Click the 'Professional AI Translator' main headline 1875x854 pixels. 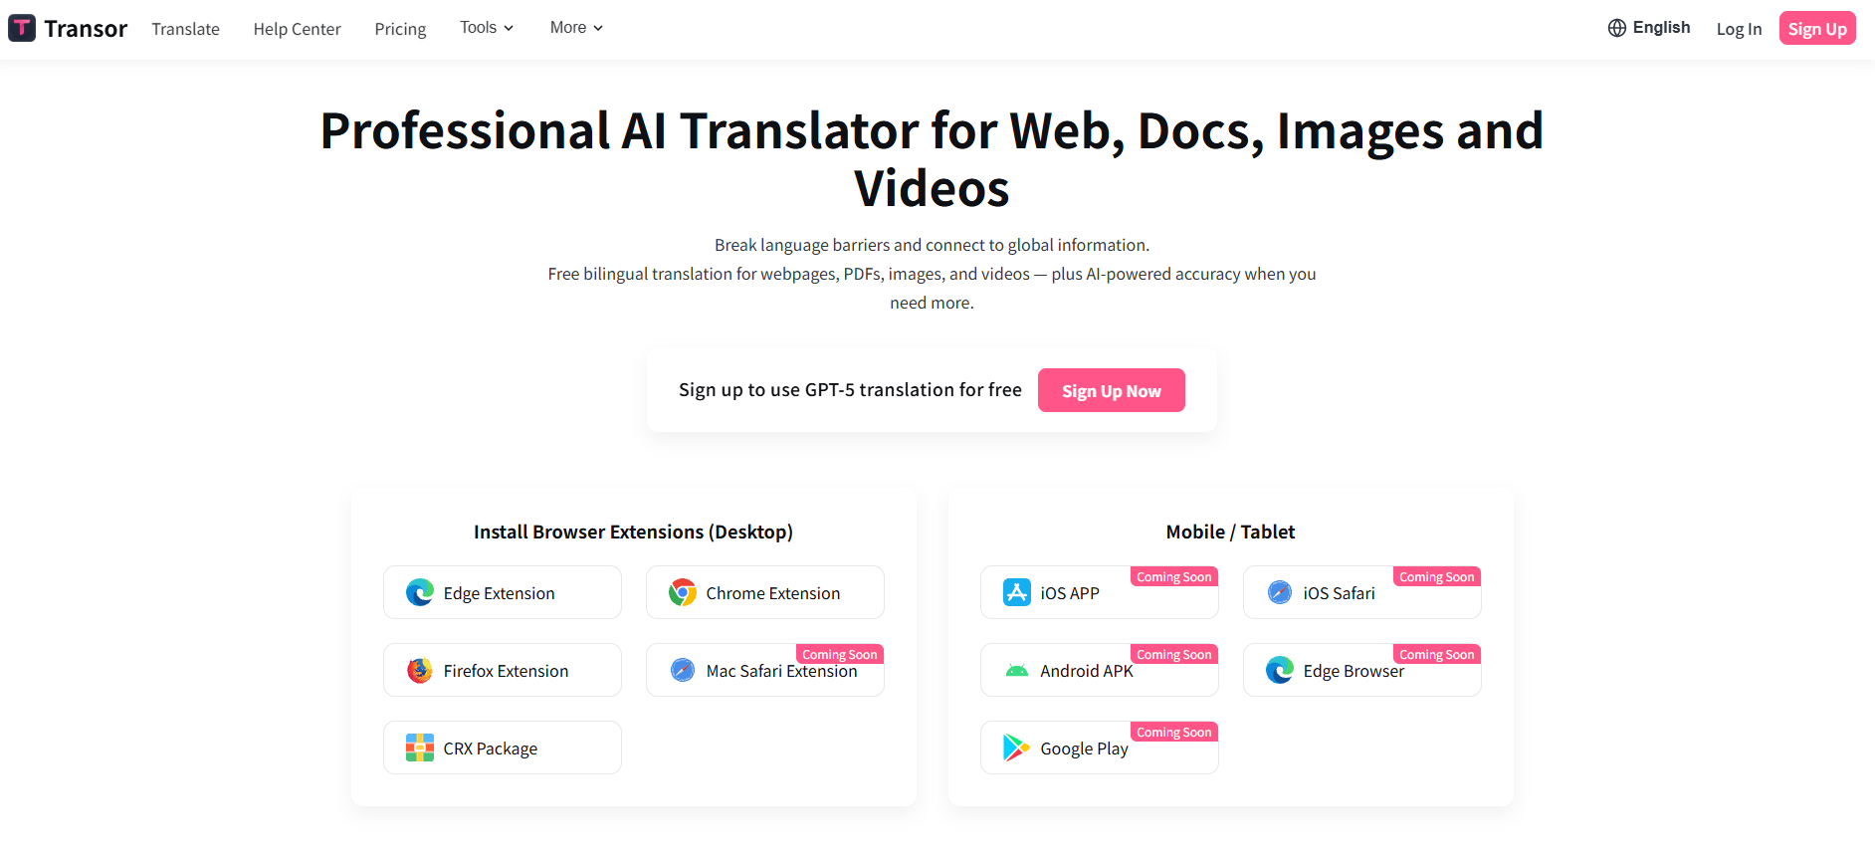click(x=932, y=159)
